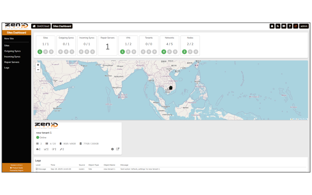Click the orange refresh icon

[296, 26]
